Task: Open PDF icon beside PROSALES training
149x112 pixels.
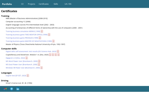Action: [40, 38]
